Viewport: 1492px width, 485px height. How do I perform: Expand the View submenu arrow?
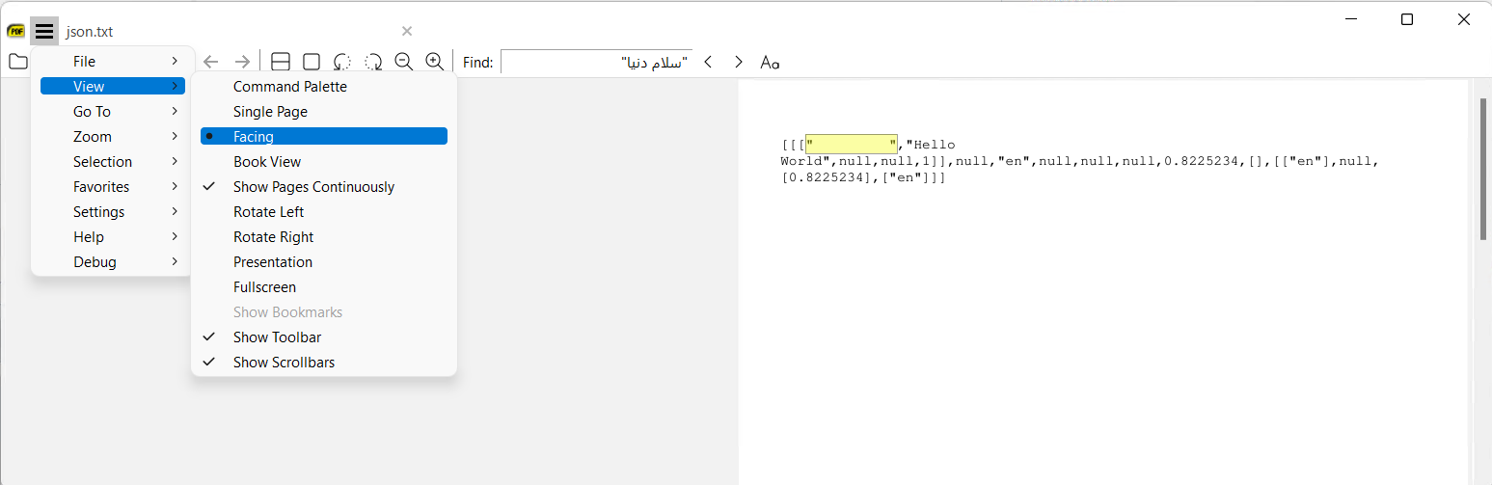click(x=175, y=86)
